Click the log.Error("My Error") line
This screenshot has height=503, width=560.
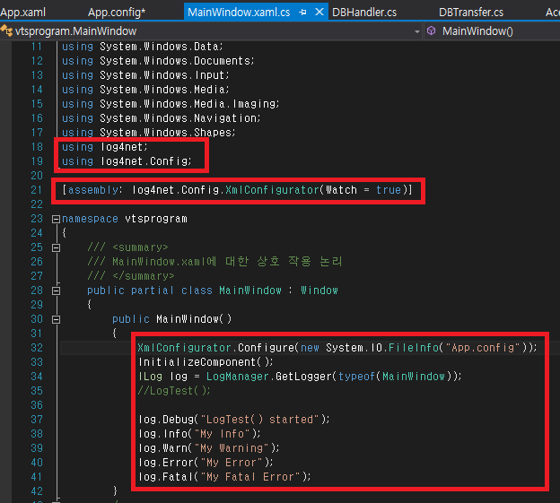(x=206, y=463)
